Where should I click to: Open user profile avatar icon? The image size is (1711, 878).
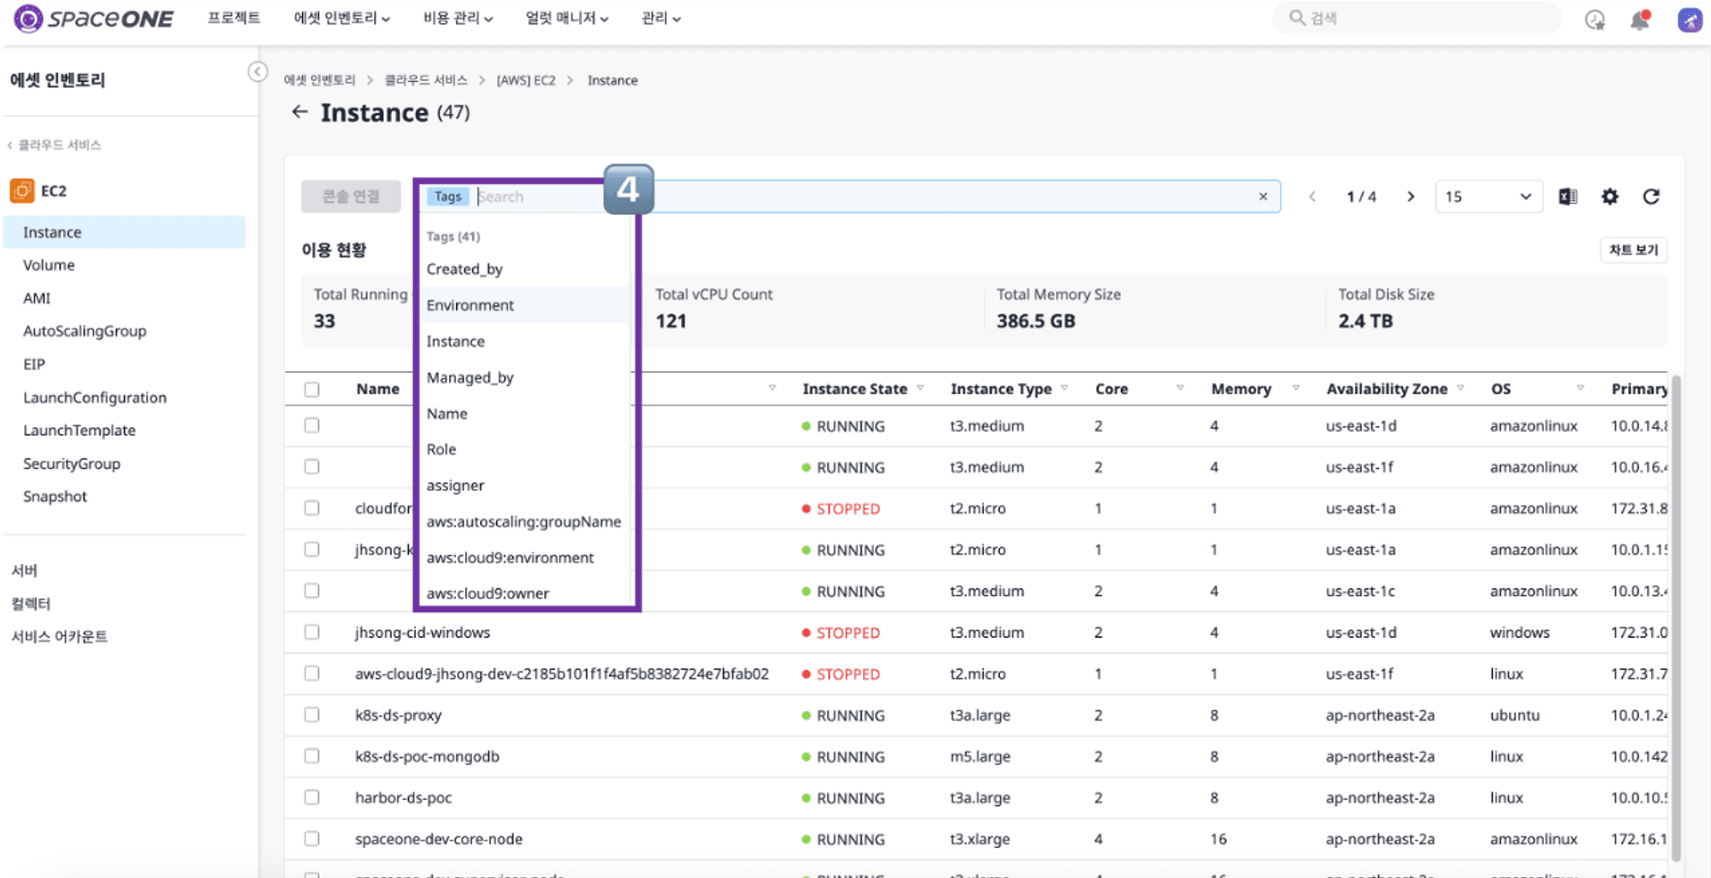[x=1690, y=20]
